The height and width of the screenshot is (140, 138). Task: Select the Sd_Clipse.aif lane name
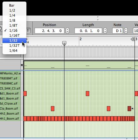pos(8,104)
